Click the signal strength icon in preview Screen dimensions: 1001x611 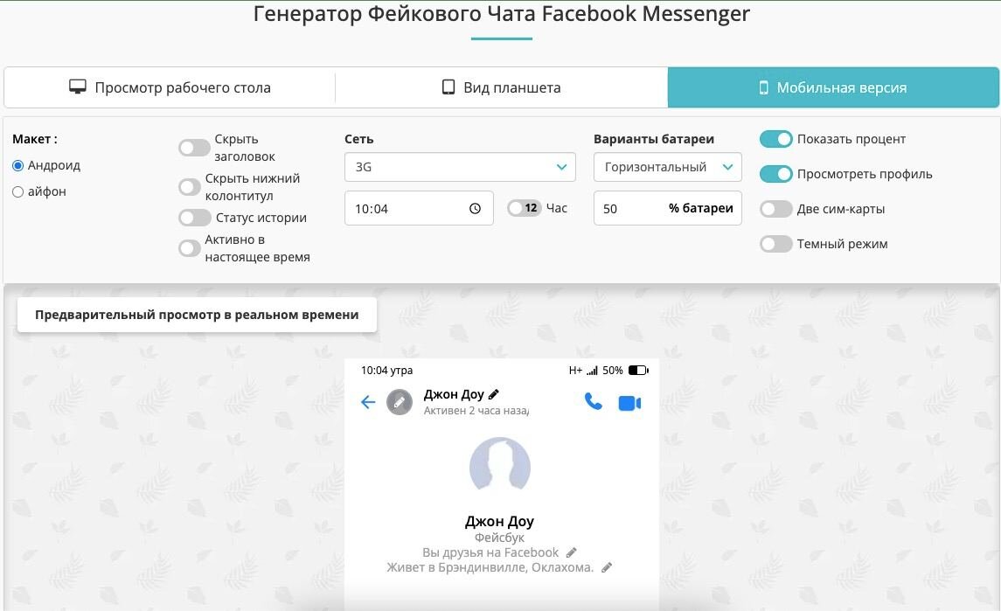(x=592, y=371)
